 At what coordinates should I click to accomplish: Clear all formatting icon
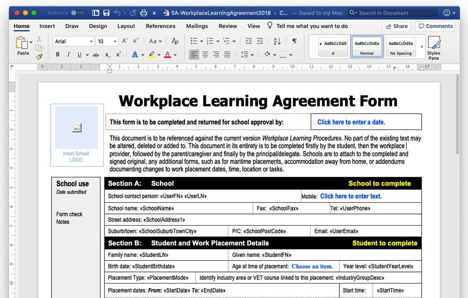[x=175, y=41]
